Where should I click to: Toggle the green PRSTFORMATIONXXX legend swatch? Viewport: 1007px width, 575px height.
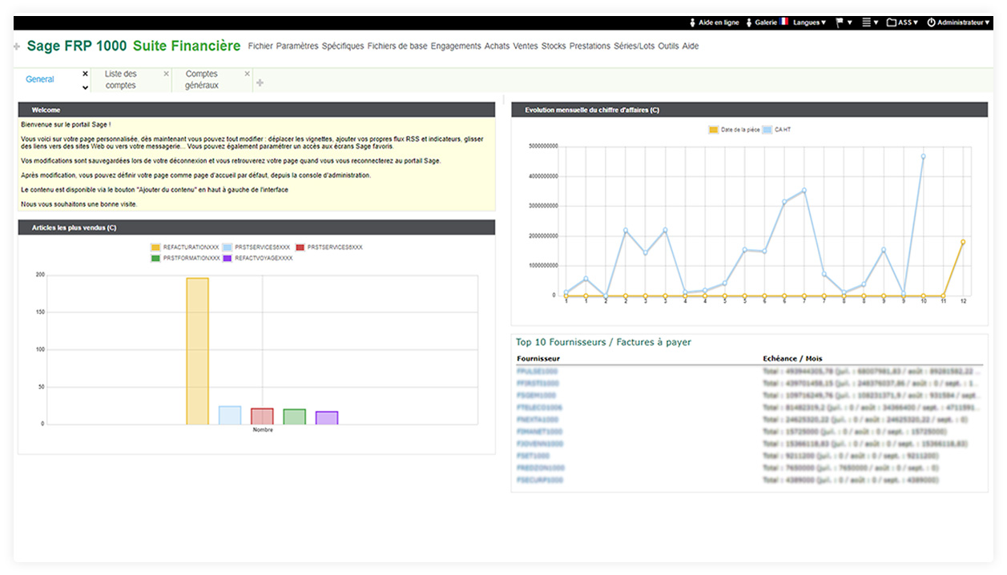[155, 258]
